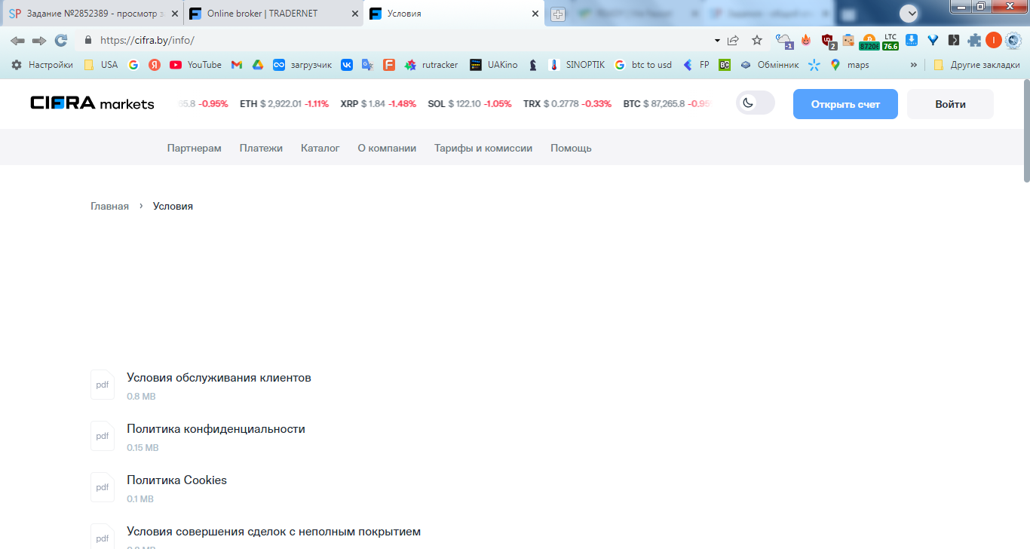Open the uBlock Origin extension icon

tap(827, 41)
